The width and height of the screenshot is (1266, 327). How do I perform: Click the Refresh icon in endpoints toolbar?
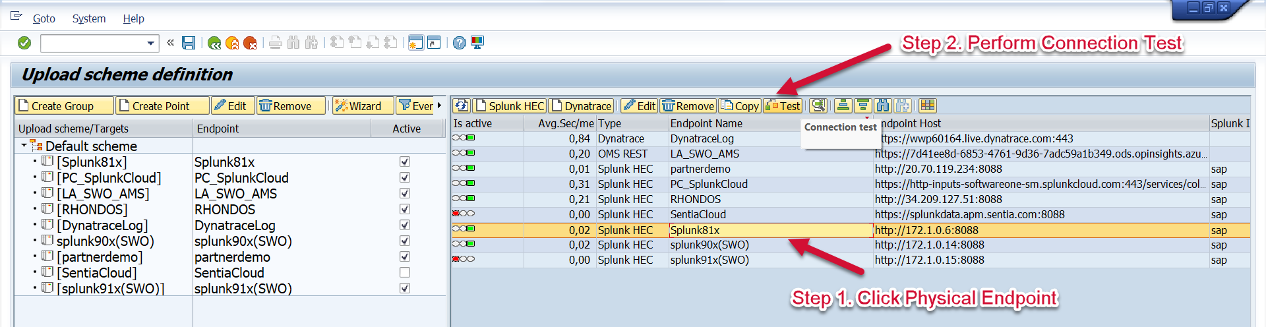(x=462, y=105)
